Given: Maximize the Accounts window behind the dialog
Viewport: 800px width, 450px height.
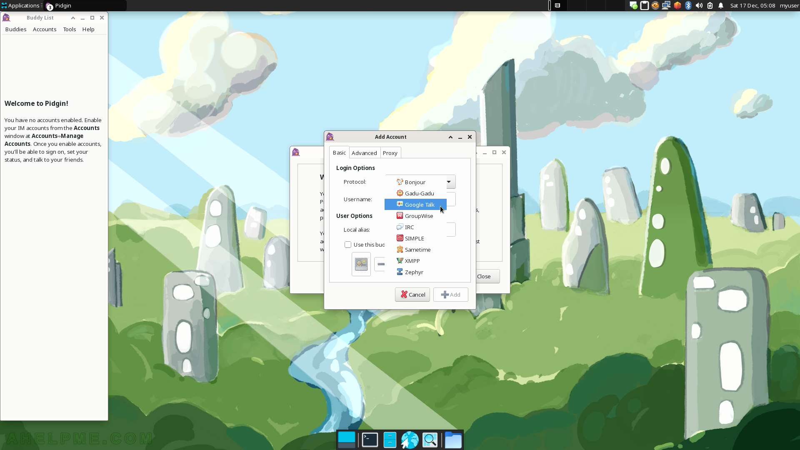Looking at the screenshot, I should (494, 152).
